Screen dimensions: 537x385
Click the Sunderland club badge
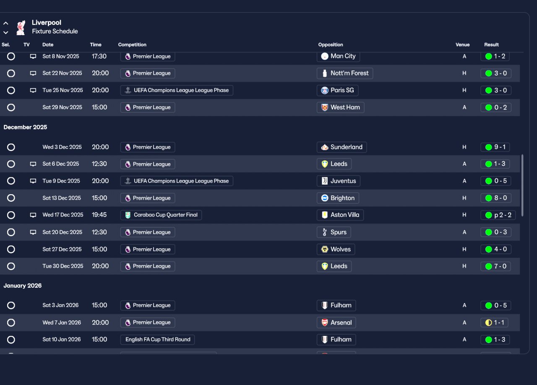pos(324,147)
